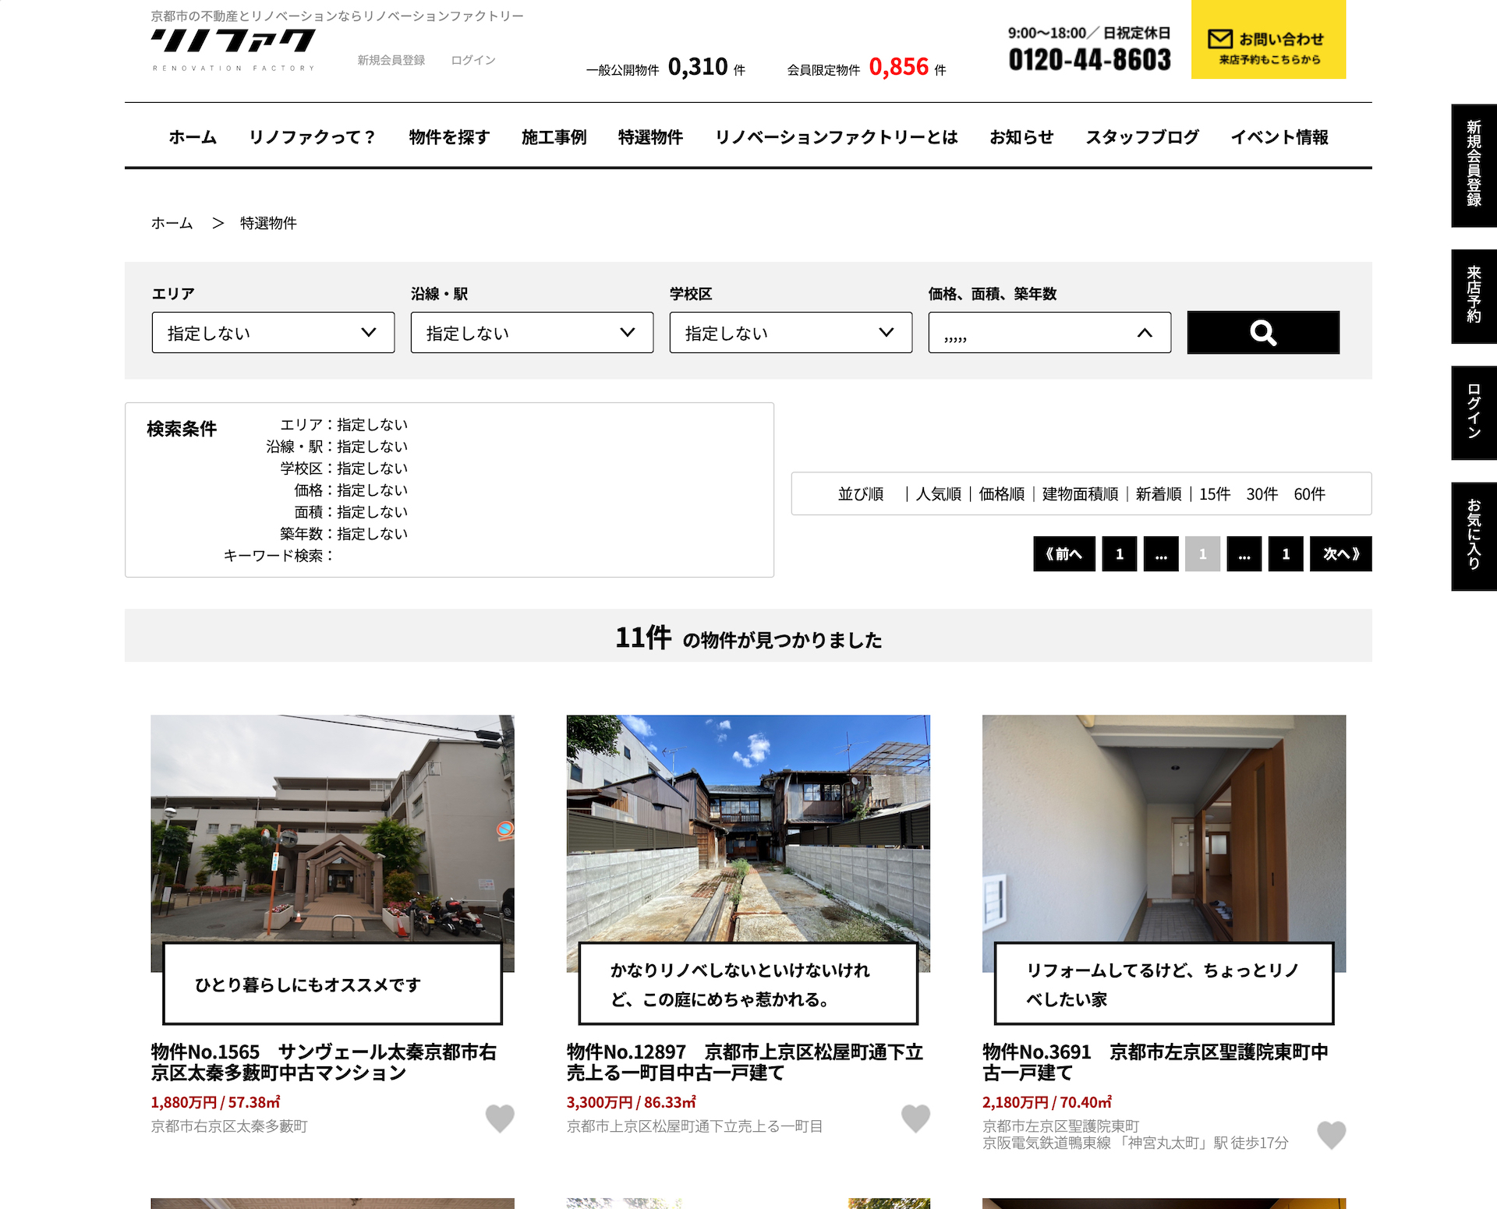Open お知らせ menu item
This screenshot has height=1209, width=1497.
[x=1021, y=137]
